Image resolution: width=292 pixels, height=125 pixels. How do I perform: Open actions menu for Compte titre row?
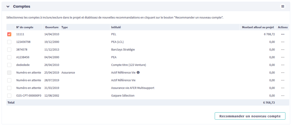283,65
